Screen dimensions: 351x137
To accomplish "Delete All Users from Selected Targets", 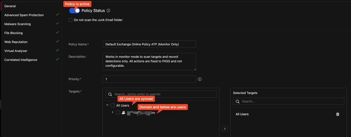I will (338, 114).
